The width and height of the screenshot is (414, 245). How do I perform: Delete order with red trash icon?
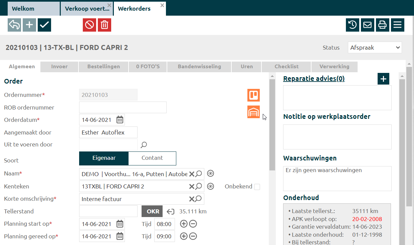pos(105,25)
